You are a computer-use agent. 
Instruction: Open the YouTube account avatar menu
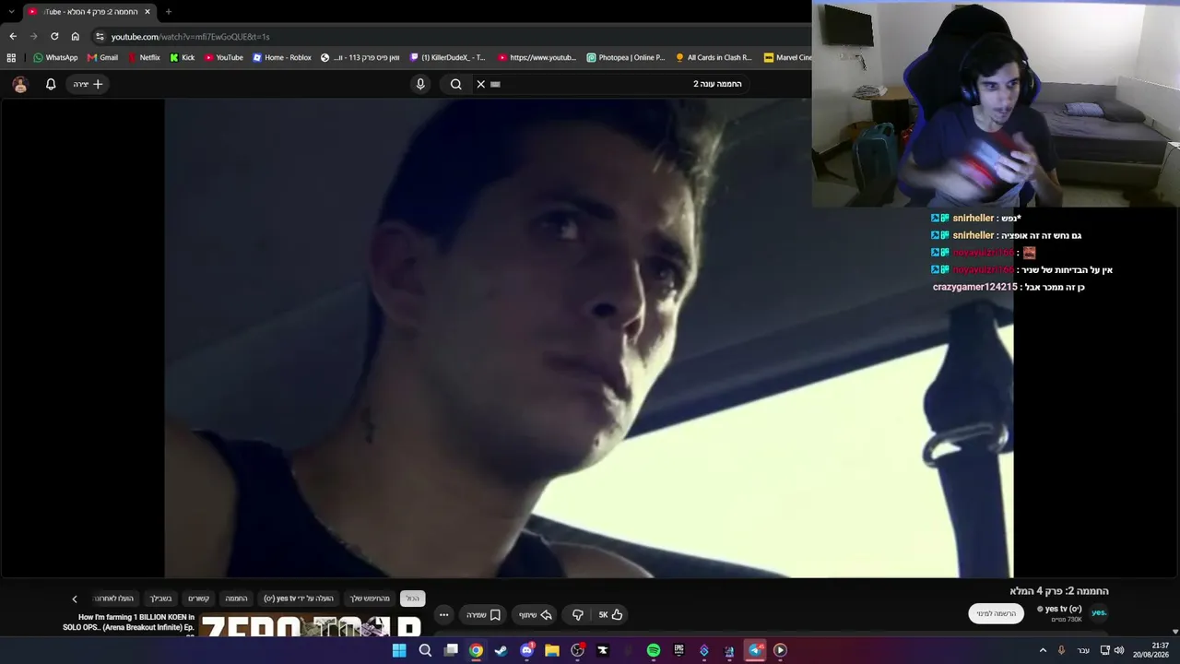pos(20,84)
